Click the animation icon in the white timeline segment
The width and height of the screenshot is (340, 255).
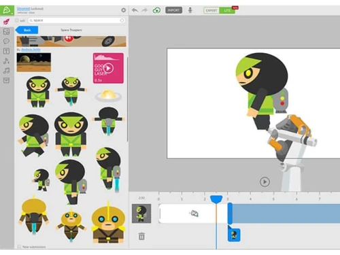(x=194, y=214)
